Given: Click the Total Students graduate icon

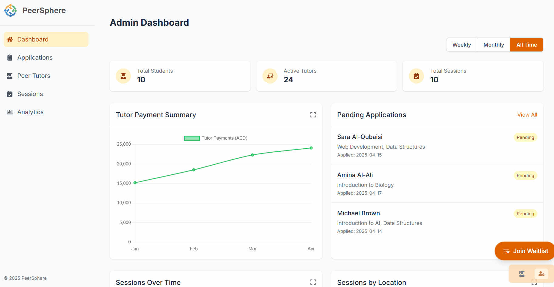Looking at the screenshot, I should [x=123, y=76].
